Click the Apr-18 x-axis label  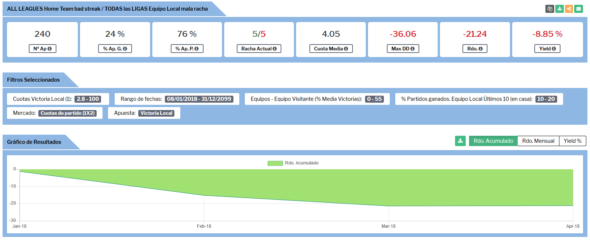point(573,226)
